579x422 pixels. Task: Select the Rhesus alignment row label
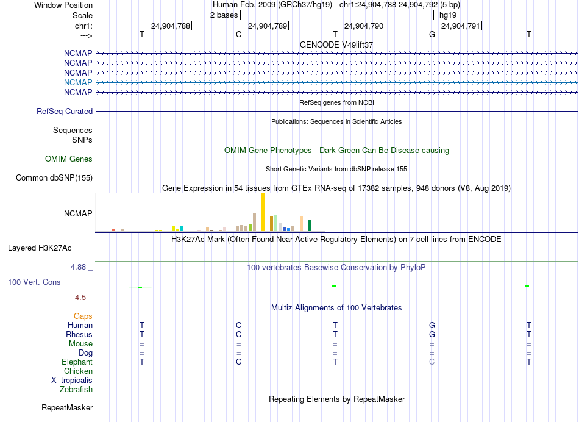(79, 334)
